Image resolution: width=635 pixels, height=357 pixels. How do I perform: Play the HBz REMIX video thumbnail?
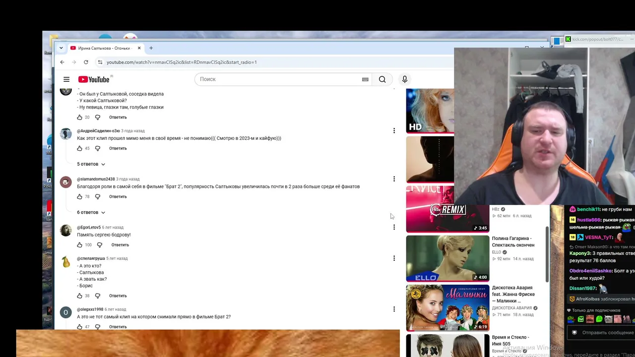tap(447, 209)
